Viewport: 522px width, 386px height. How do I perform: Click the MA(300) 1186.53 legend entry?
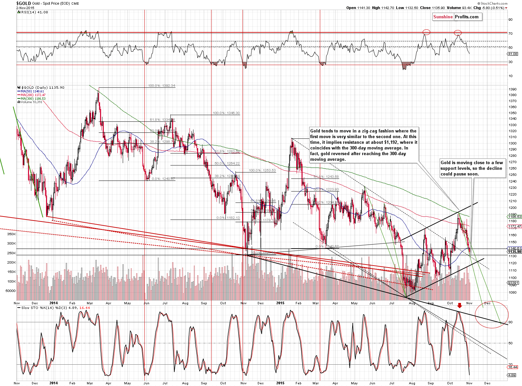click(x=31, y=99)
